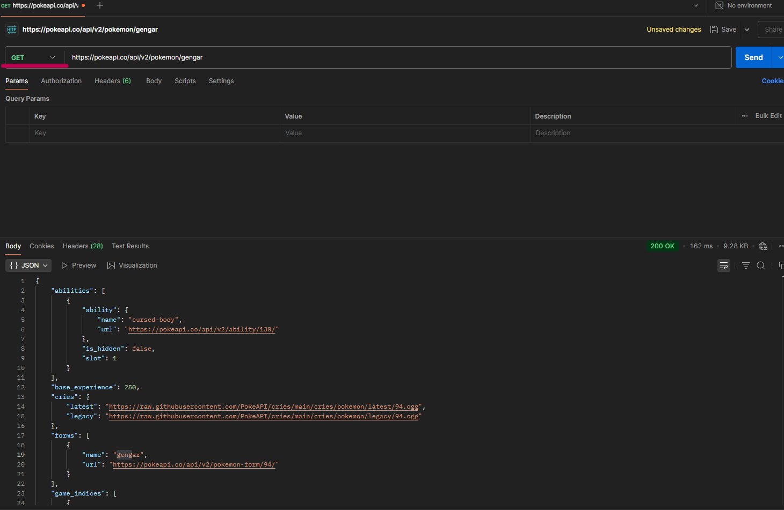The image size is (784, 510).
Task: Click the No environment icon
Action: tap(720, 5)
